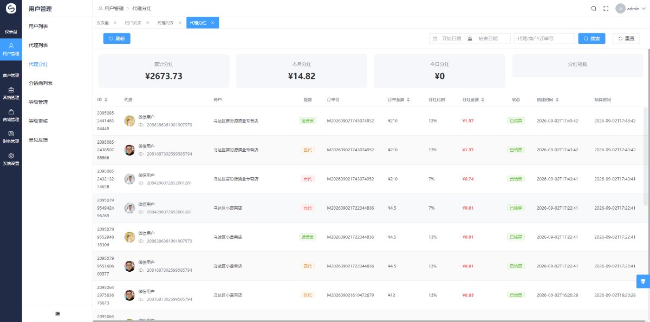The width and height of the screenshot is (650, 322).
Task: Open 营销管理 in the dark sidebar
Action: point(11,93)
